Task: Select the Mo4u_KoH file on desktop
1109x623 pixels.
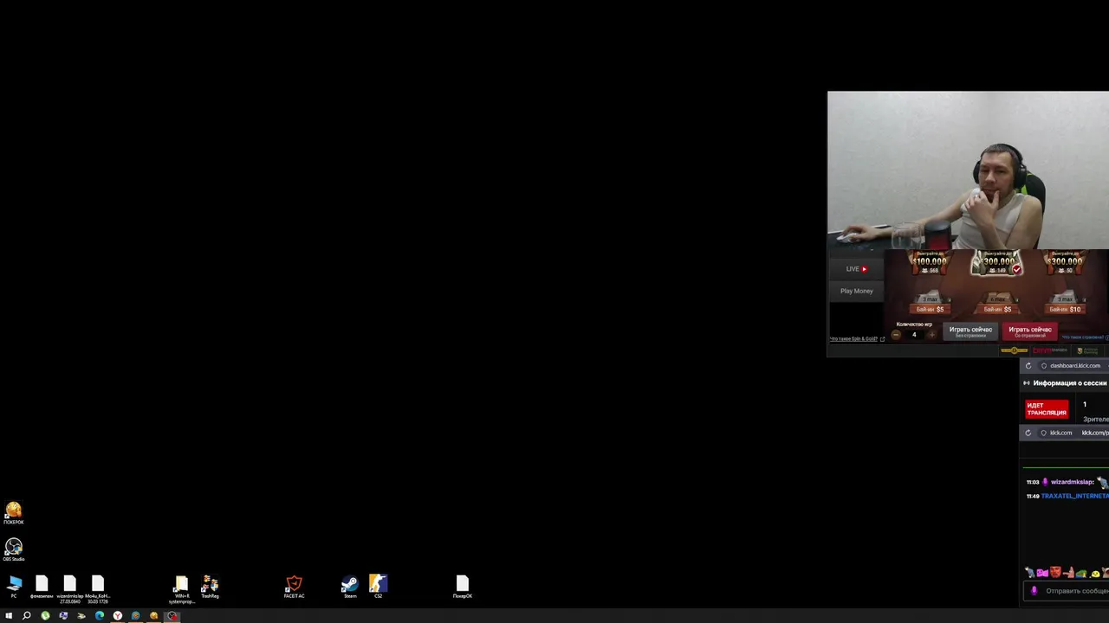Action: click(97, 588)
